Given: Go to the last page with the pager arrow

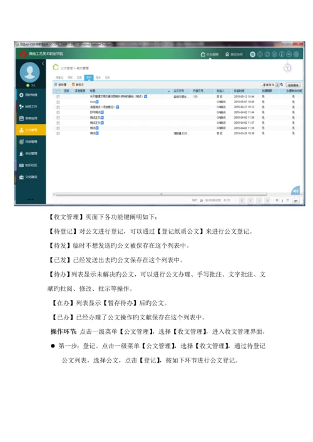Looking at the screenshot, I should 267,201.
